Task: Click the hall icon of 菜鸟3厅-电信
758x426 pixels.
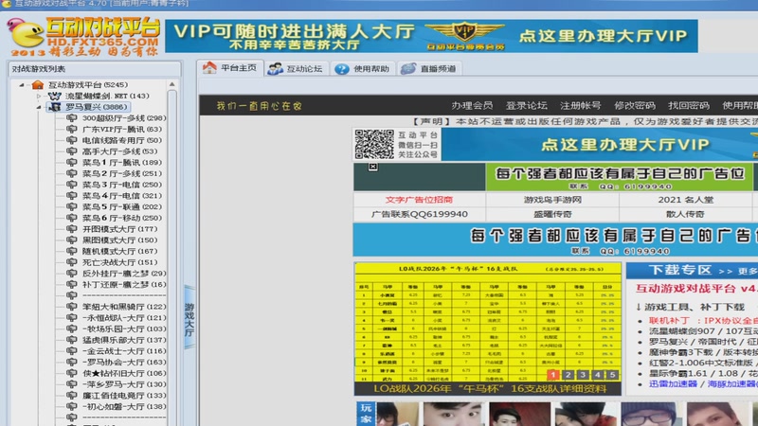Action: (72, 185)
